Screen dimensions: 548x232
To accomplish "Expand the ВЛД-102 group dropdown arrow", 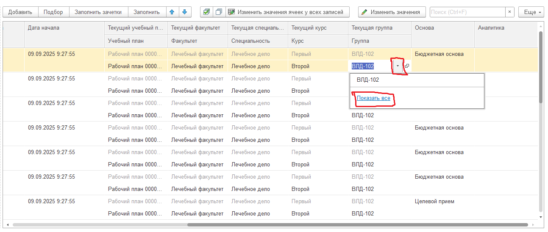I will tap(398, 66).
